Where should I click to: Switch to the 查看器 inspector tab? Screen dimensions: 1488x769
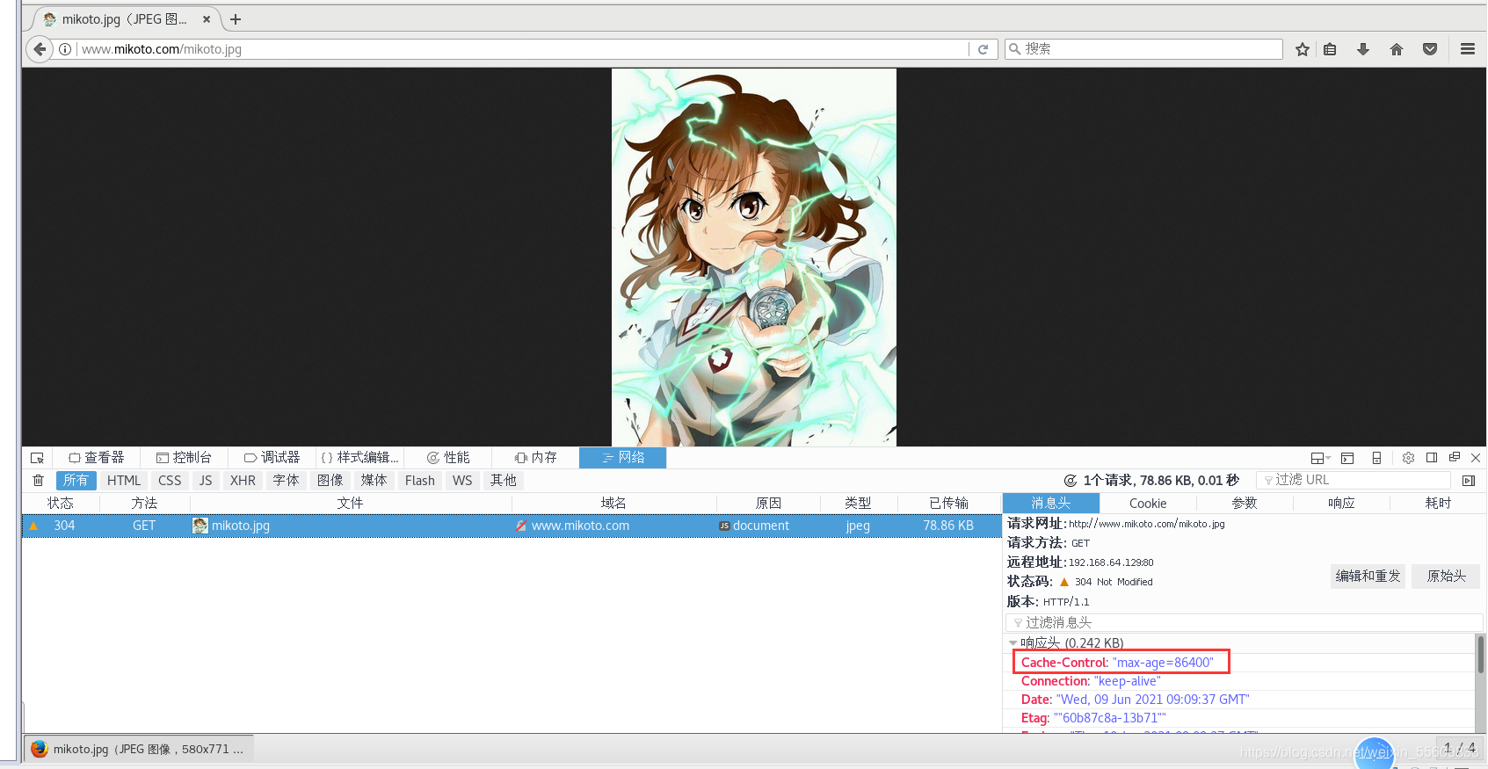pyautogui.click(x=97, y=458)
